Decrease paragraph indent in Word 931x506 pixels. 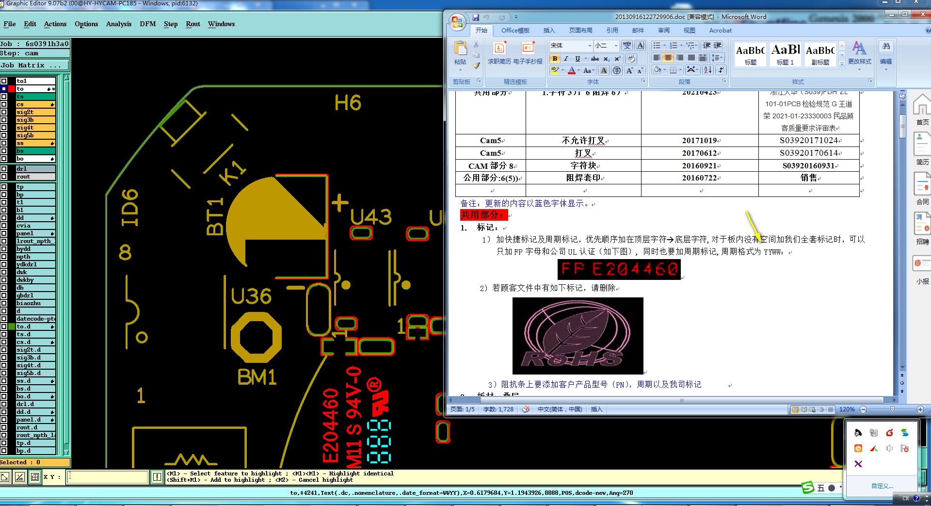(x=707, y=46)
